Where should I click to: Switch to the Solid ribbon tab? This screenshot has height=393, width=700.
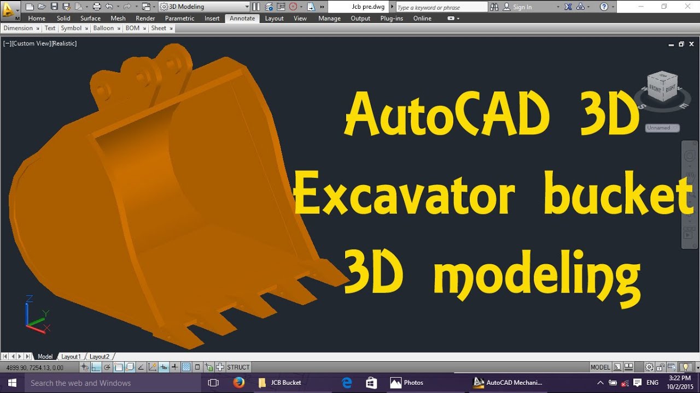tap(63, 18)
